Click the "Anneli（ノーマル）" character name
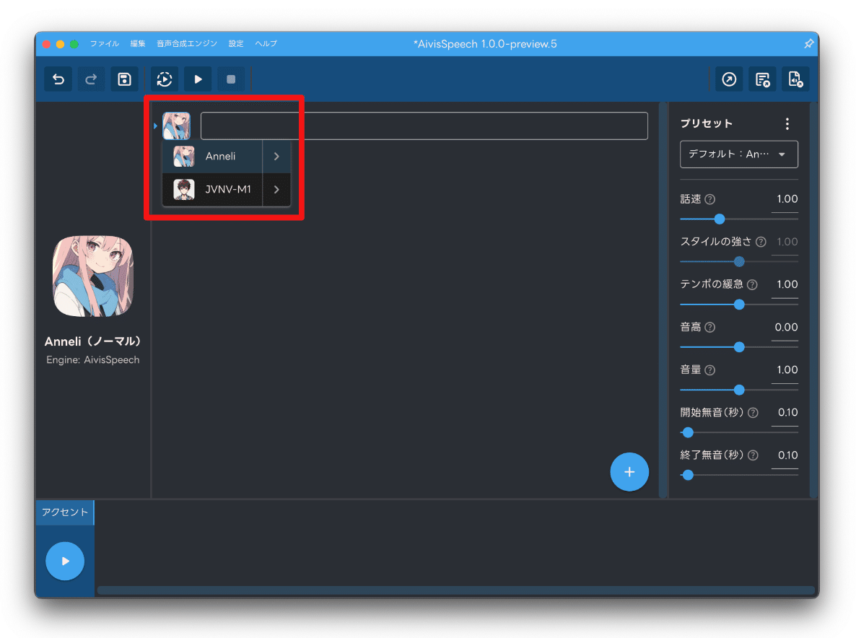Viewport: 856px width, 638px height. point(93,341)
